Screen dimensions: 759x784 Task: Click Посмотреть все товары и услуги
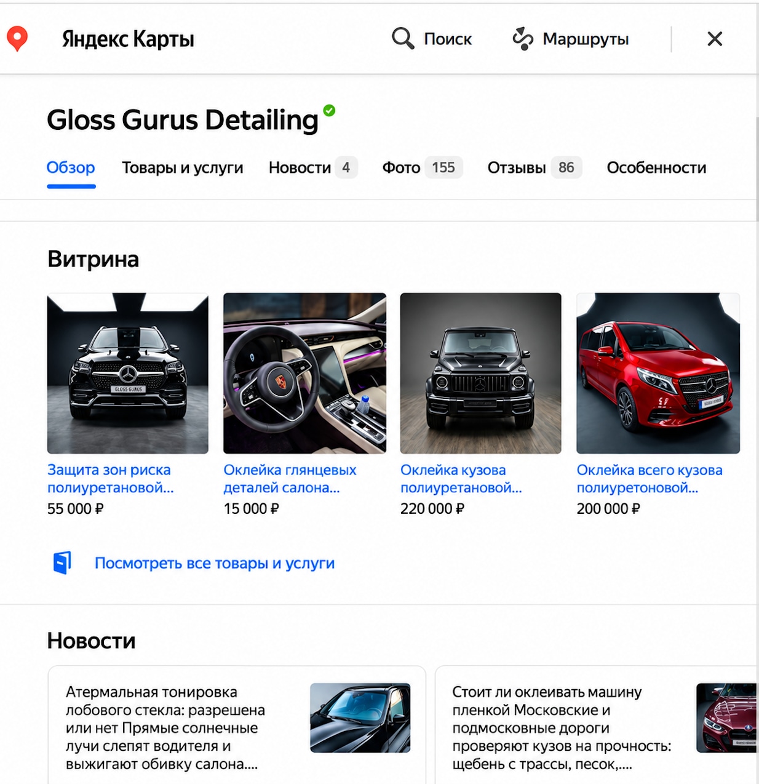point(215,563)
